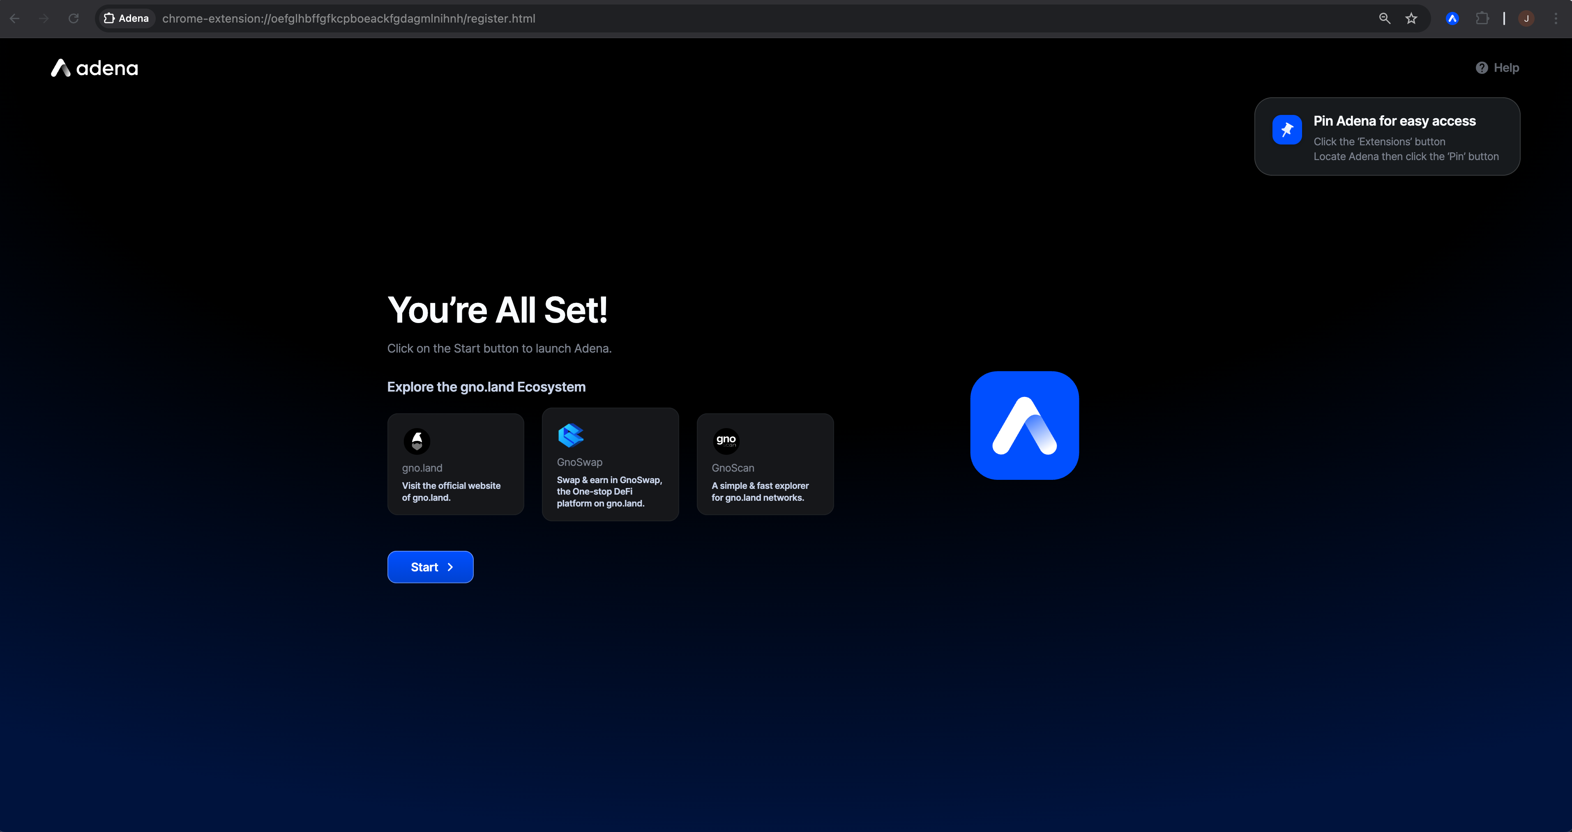1572x832 pixels.
Task: Bookmark this page with the star icon
Action: 1411,18
